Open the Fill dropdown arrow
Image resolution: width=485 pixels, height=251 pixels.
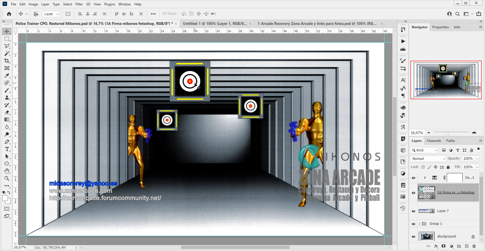(477, 167)
